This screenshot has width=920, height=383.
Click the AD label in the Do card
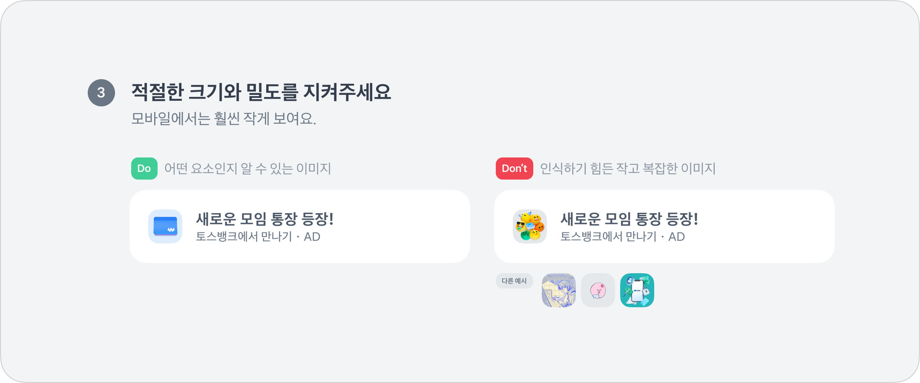(312, 237)
